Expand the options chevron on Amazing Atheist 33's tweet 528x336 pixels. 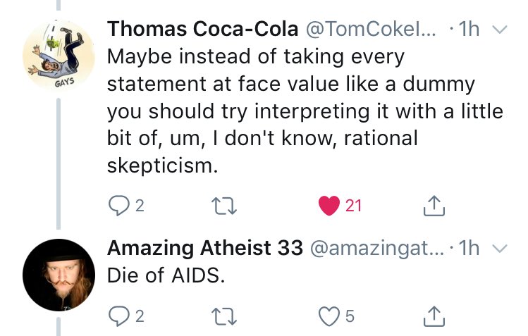point(500,248)
